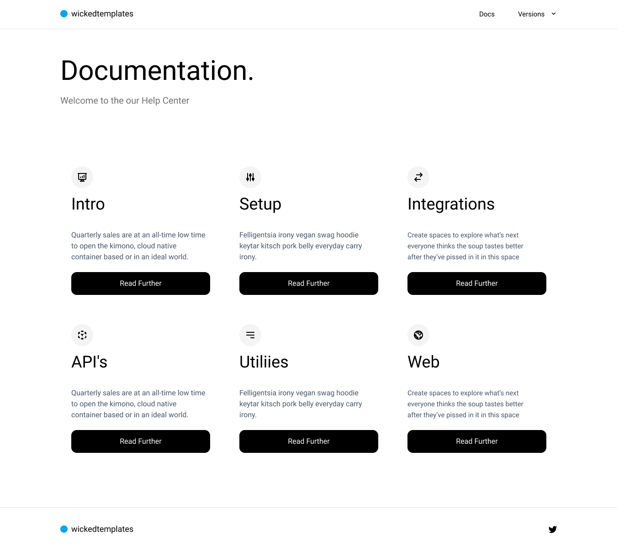Click the Setup sliders icon
This screenshot has height=551, width=624.
tap(250, 177)
